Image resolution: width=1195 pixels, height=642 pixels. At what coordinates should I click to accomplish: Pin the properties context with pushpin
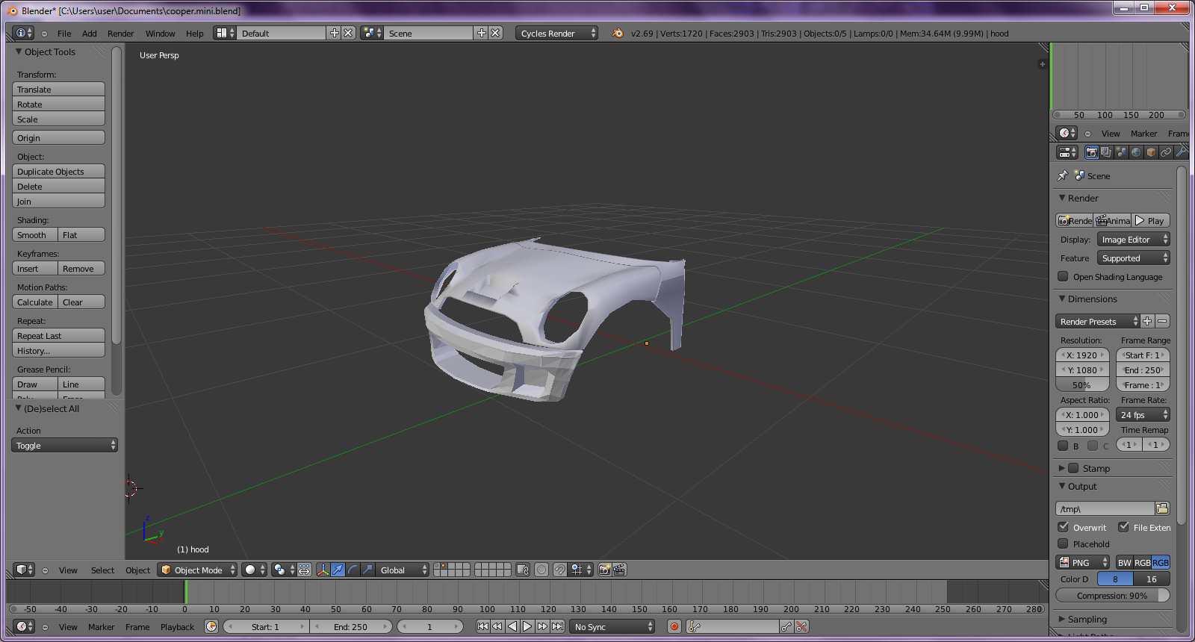click(x=1063, y=175)
